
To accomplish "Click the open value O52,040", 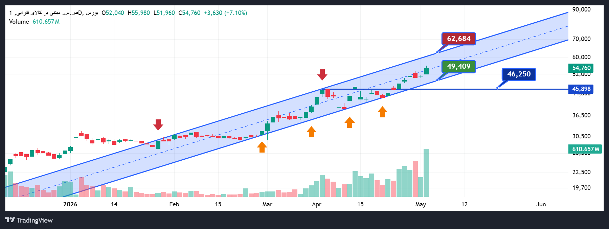I will pyautogui.click(x=113, y=13).
